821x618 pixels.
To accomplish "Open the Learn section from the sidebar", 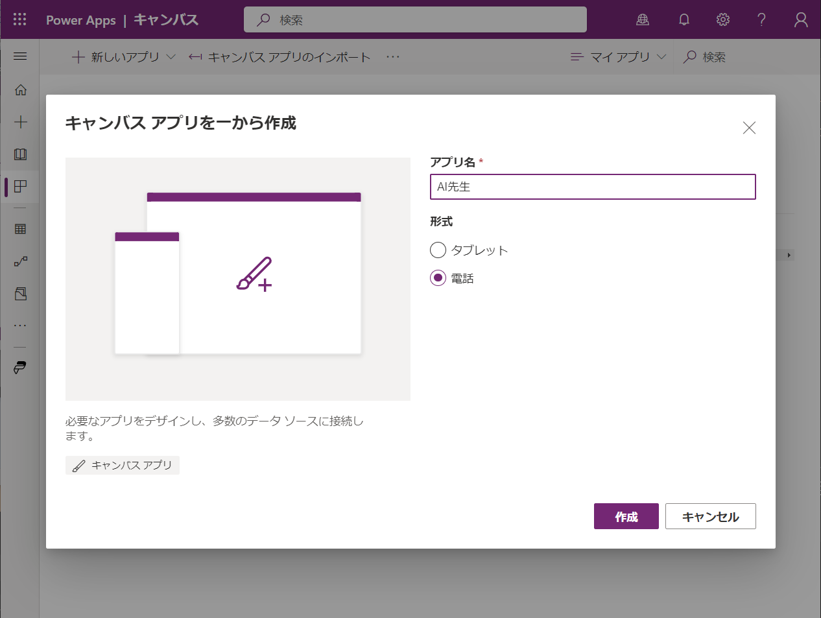I will pyautogui.click(x=19, y=154).
